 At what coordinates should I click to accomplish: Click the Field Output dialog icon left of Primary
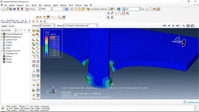click(27, 9)
